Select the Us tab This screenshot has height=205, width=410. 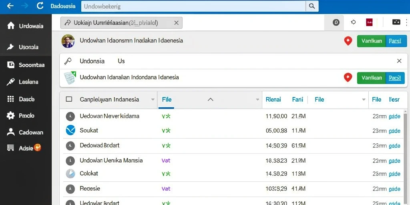pyautogui.click(x=121, y=61)
